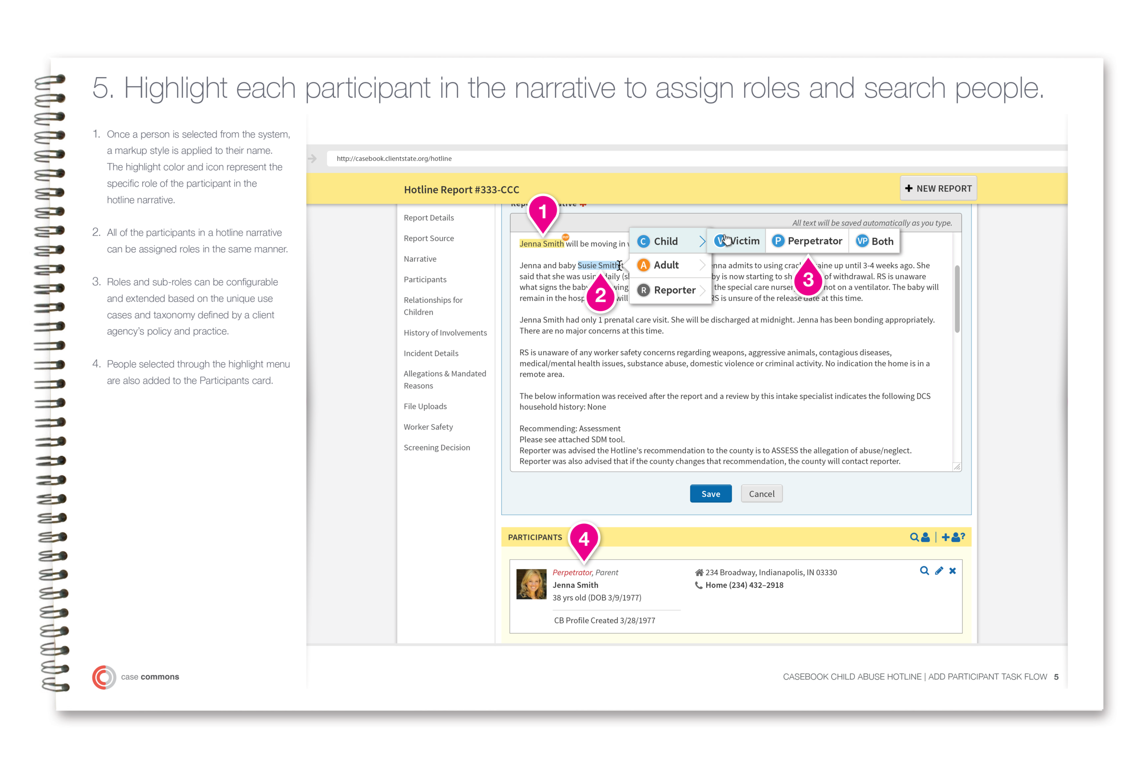Image resolution: width=1144 pixels, height=763 pixels.
Task: Expand the Reporter submenu chevron
Action: [x=702, y=290]
